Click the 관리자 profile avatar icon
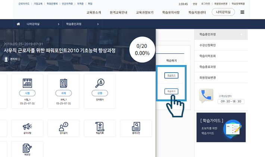Viewport: 265px width, 157px height. click(6, 59)
